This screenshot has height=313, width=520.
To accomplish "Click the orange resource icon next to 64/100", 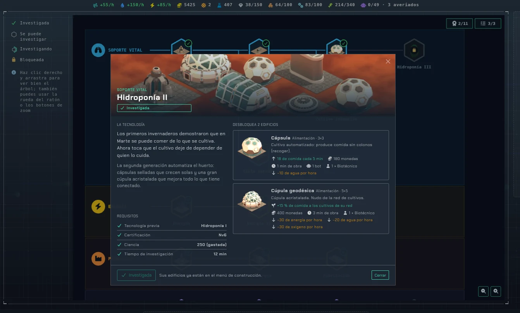I will tap(270, 5).
